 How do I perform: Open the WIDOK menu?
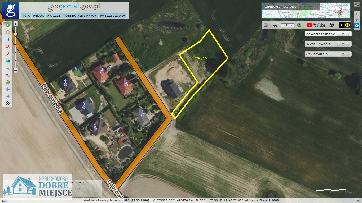pos(38,16)
